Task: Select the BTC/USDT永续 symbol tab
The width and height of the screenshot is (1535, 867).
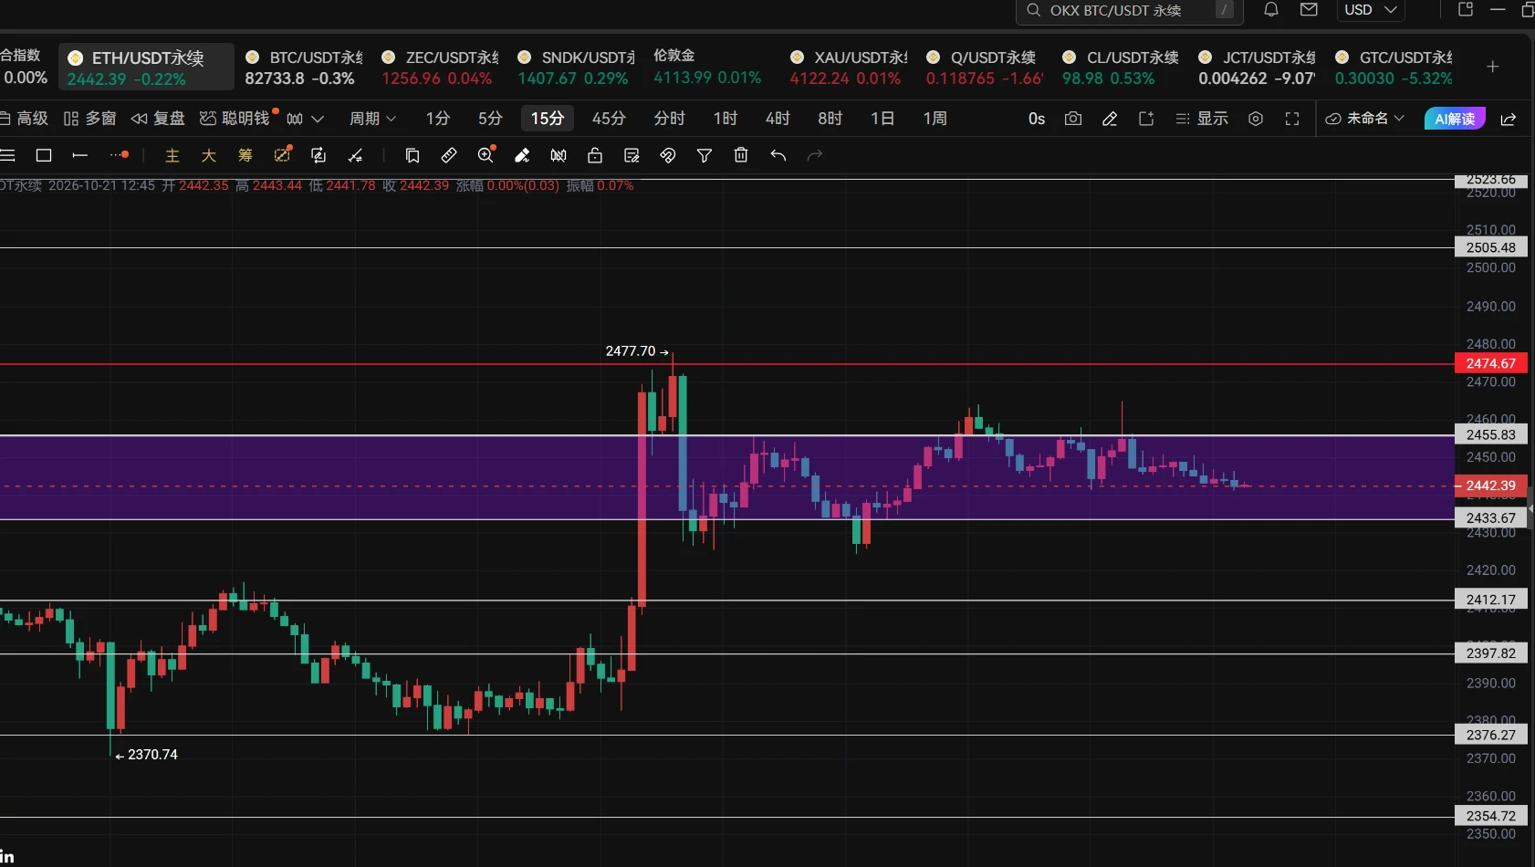Action: [304, 68]
